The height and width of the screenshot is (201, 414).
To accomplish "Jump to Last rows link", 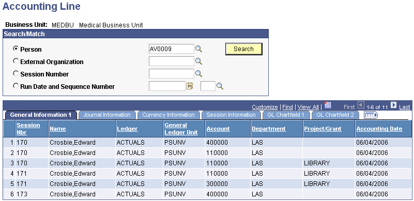I will click(405, 107).
